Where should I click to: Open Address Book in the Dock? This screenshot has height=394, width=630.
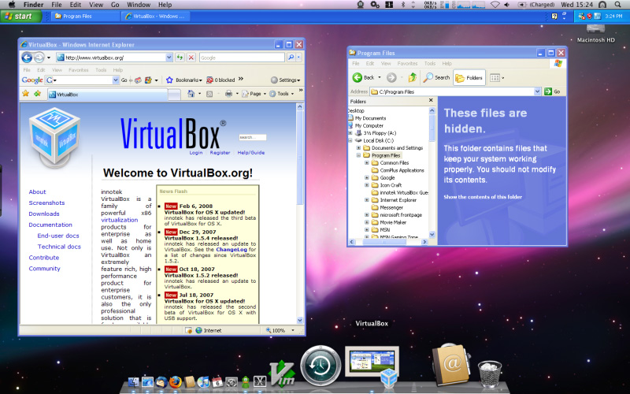[450, 364]
